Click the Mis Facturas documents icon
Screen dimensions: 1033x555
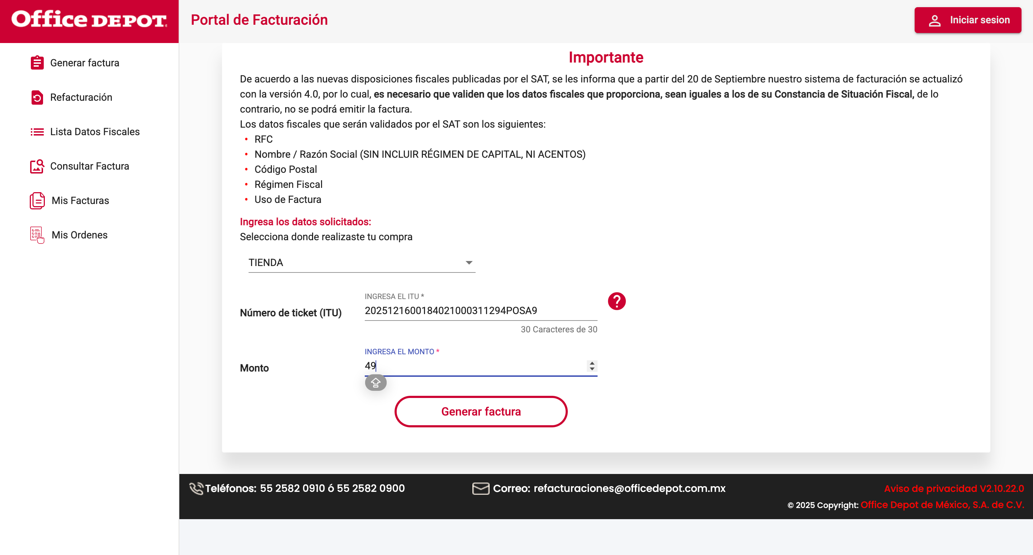37,201
